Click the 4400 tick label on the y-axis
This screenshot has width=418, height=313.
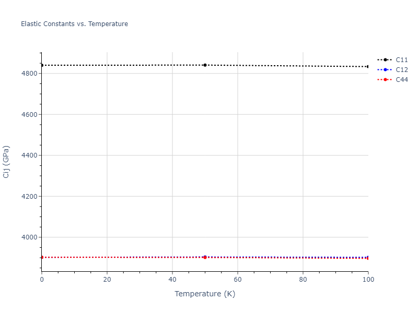coord(28,155)
